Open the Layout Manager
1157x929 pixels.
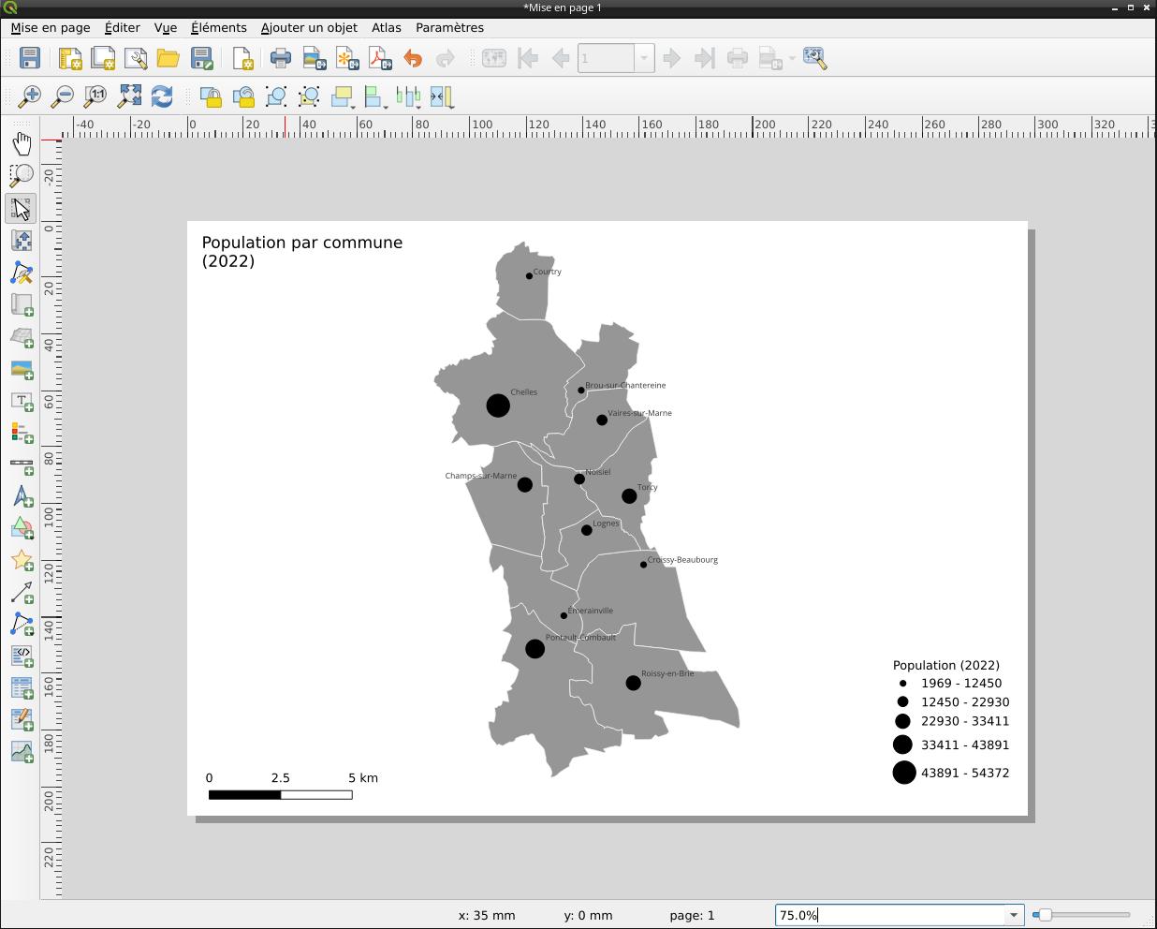click(x=136, y=59)
